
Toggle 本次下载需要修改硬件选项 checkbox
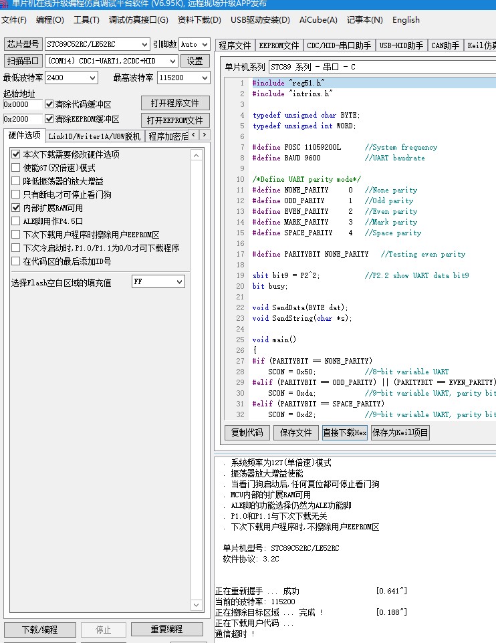coord(16,154)
